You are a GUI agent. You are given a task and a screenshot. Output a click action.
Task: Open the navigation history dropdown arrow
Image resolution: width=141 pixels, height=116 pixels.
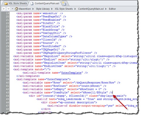tap(12, 9)
